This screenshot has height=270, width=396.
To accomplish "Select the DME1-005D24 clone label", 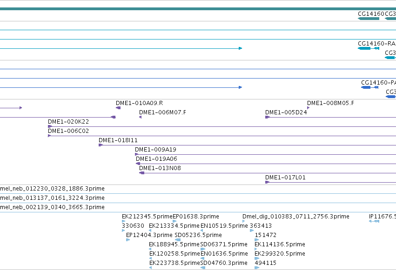I will [x=286, y=112].
